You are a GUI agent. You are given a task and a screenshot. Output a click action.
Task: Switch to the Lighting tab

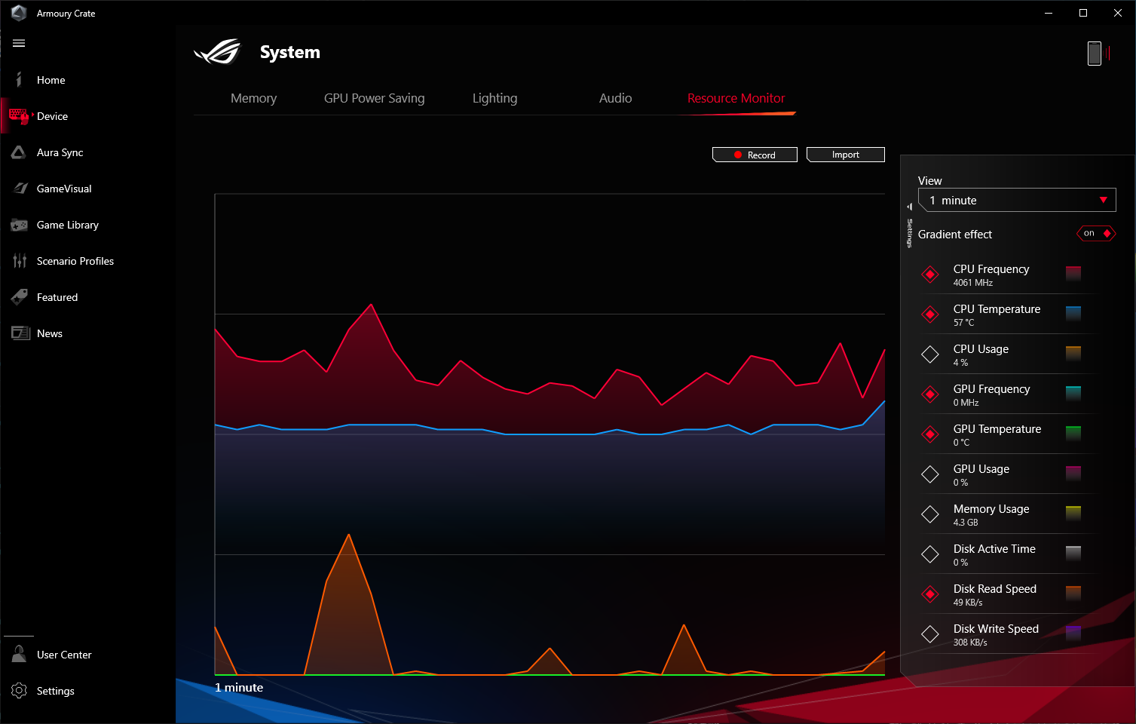point(495,98)
